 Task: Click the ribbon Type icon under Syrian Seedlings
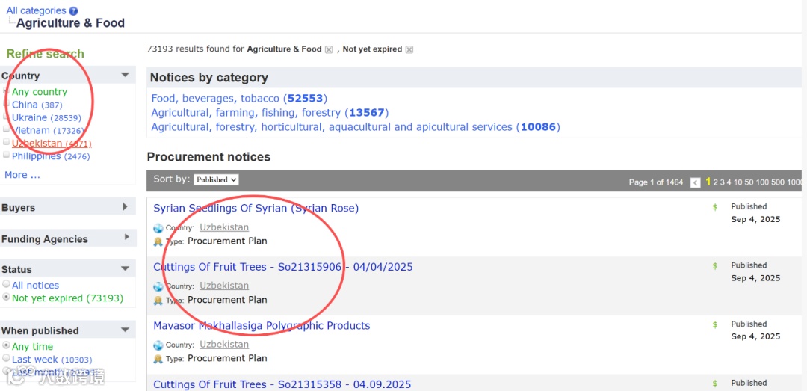coord(158,241)
